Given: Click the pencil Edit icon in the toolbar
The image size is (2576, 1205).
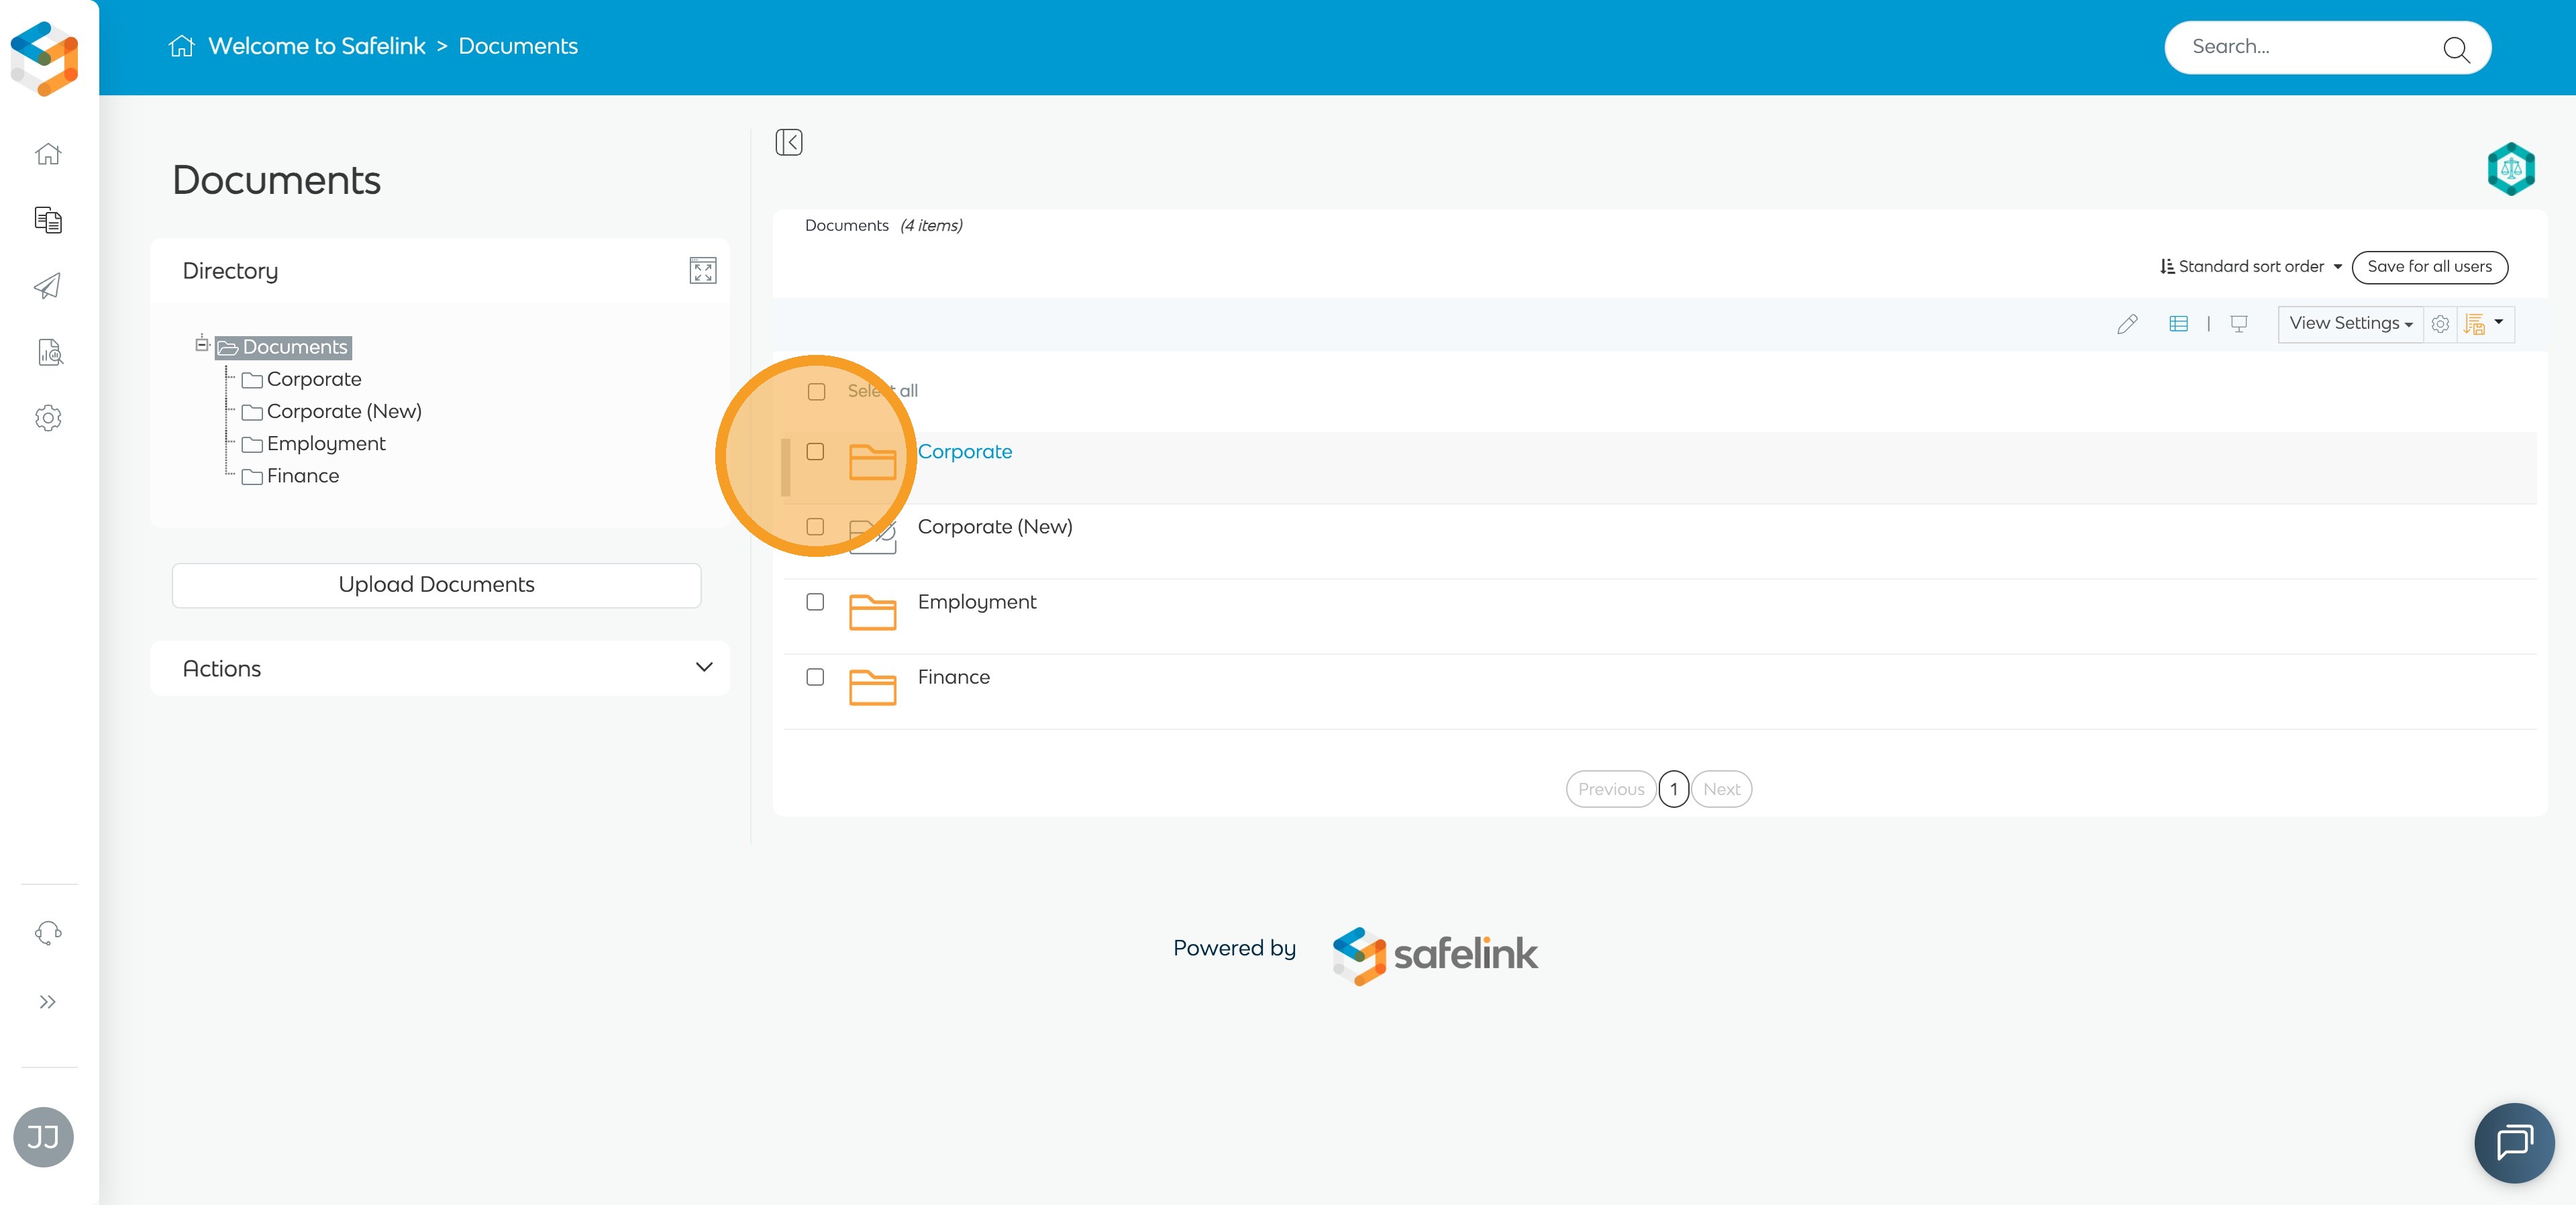Looking at the screenshot, I should point(2126,324).
